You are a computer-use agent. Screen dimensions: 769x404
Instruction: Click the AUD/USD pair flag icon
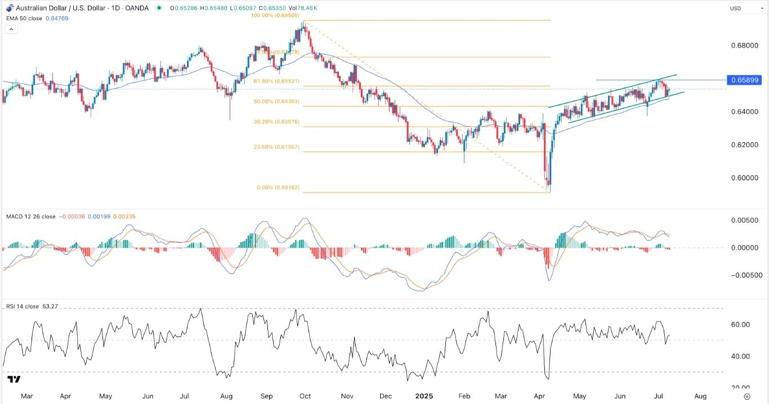tap(10, 8)
